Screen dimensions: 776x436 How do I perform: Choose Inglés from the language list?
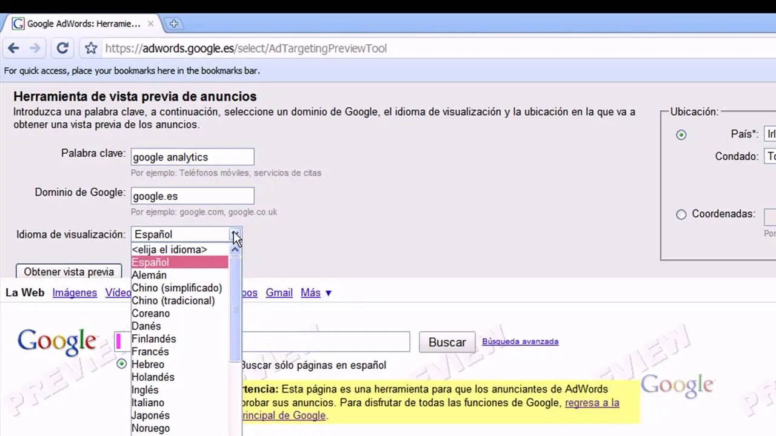tap(180, 389)
